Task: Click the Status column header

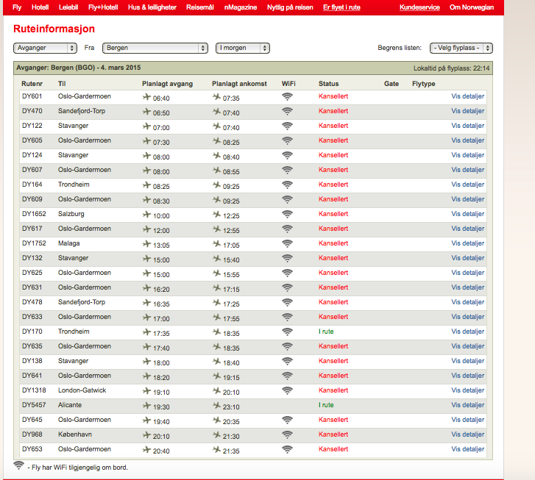Action: [328, 84]
